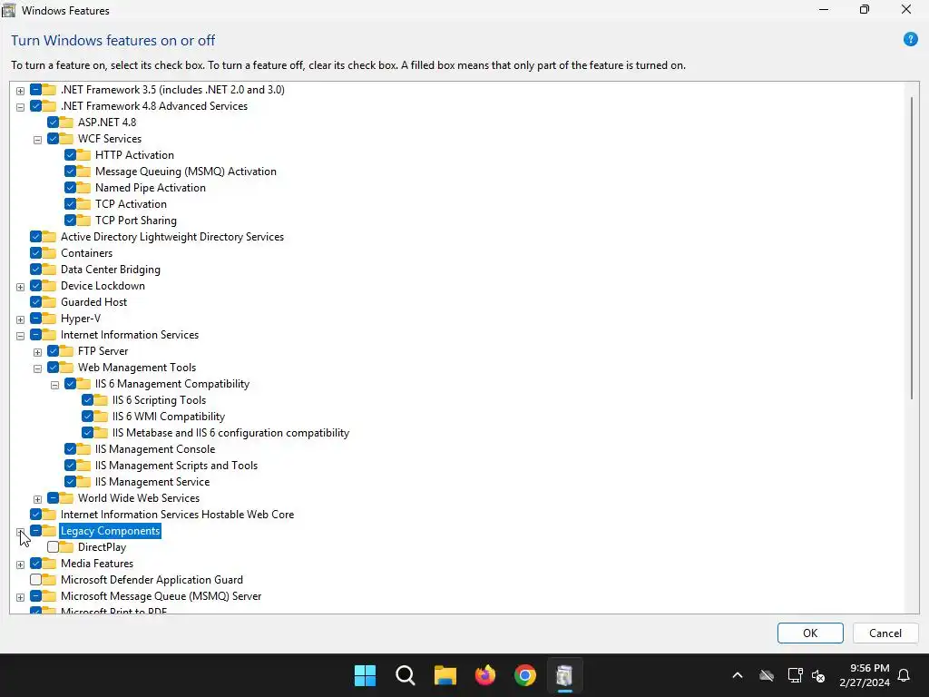Select the Legacy Components row label
The height and width of the screenshot is (697, 929).
pos(110,531)
